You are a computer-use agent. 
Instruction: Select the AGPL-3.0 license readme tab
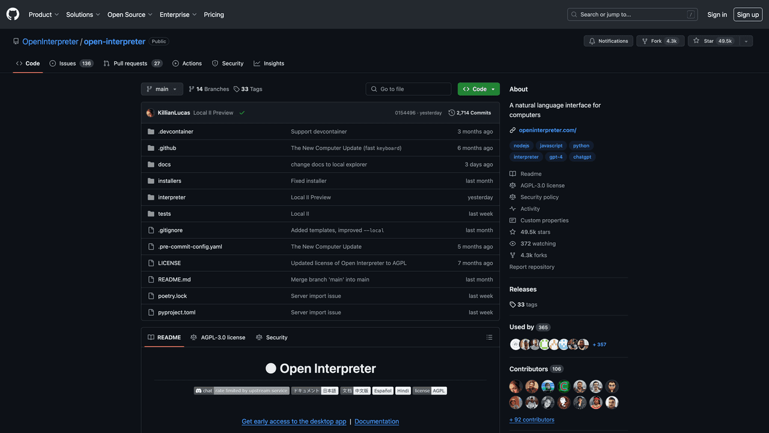click(217, 337)
